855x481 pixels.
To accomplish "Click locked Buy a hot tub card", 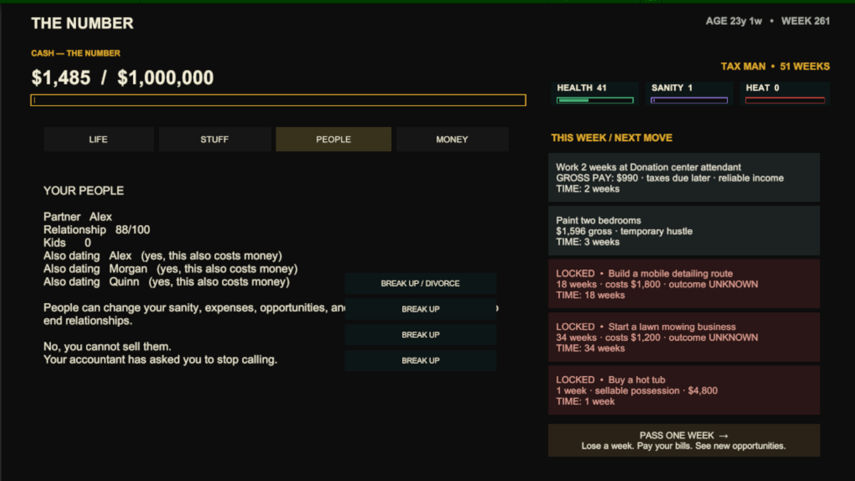I will click(684, 390).
